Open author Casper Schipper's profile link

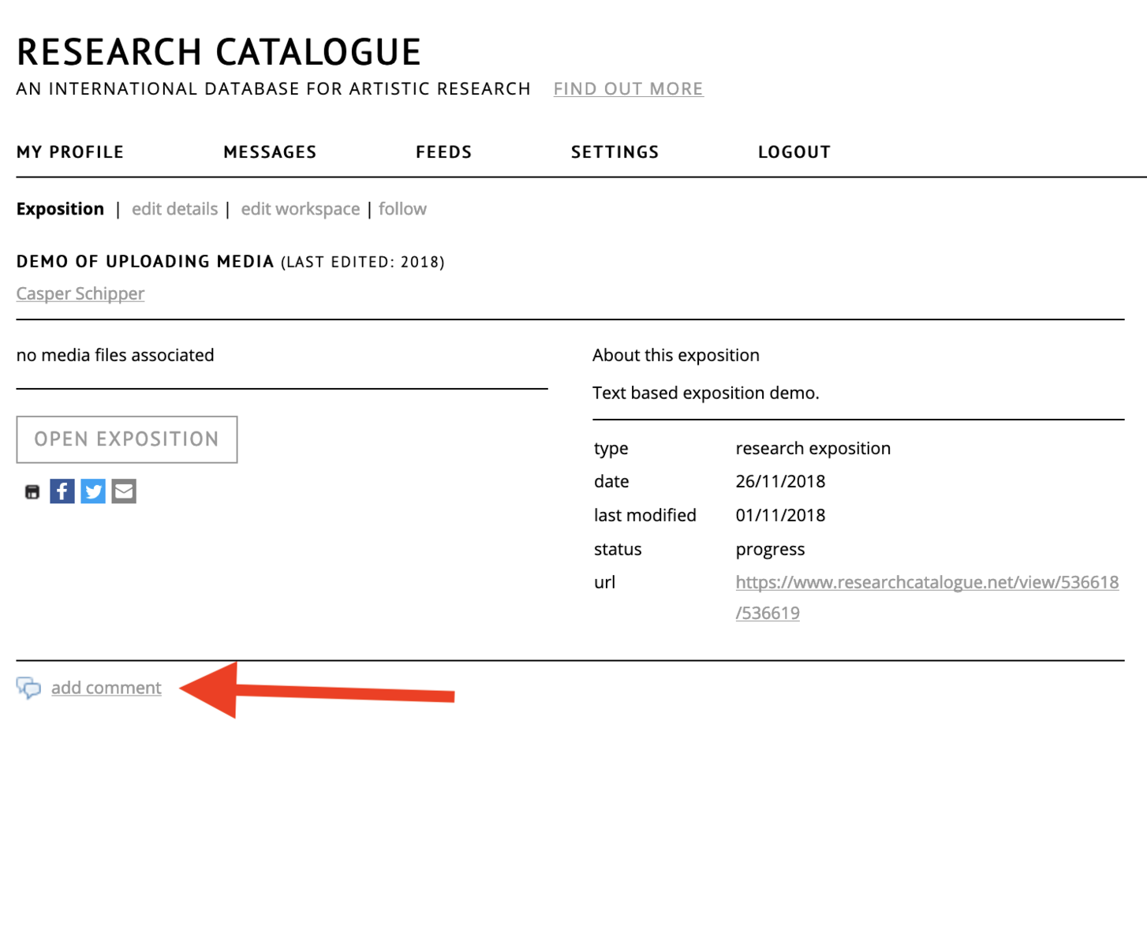tap(80, 293)
